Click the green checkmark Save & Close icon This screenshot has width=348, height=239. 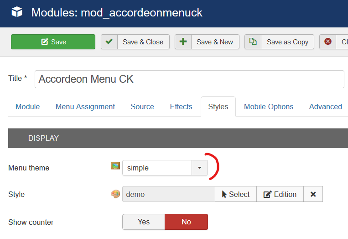109,42
